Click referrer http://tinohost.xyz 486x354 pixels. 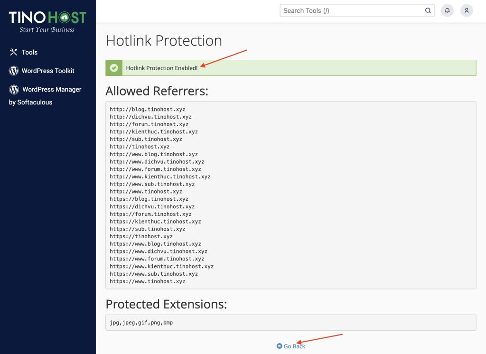pyautogui.click(x=140, y=147)
